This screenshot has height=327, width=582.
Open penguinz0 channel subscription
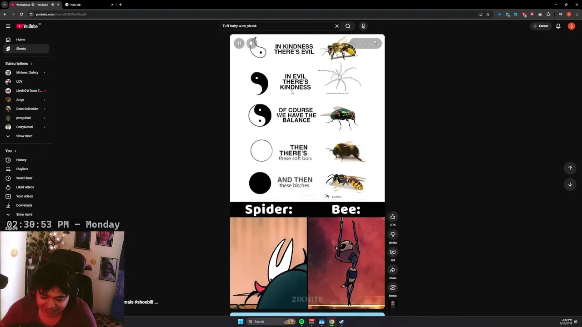tap(26, 118)
